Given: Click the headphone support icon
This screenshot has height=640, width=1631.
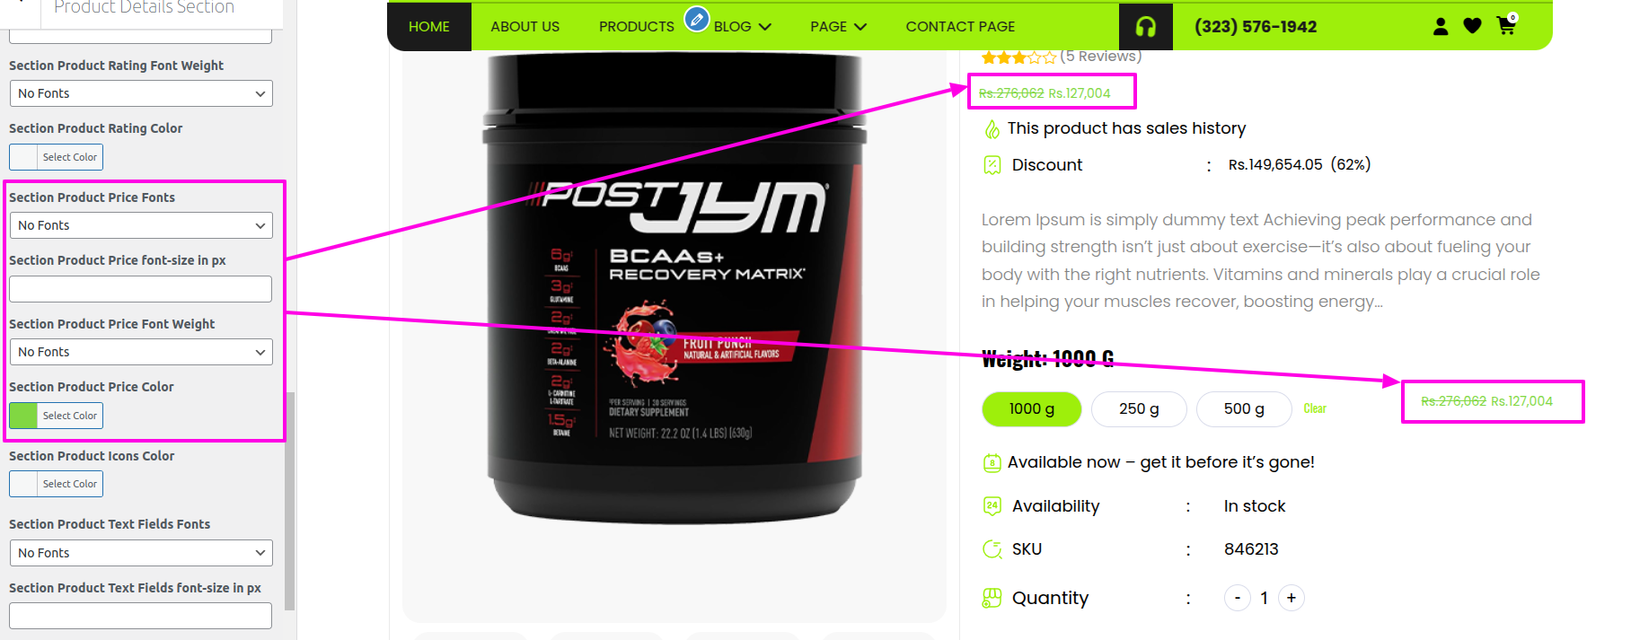Looking at the screenshot, I should (x=1145, y=27).
